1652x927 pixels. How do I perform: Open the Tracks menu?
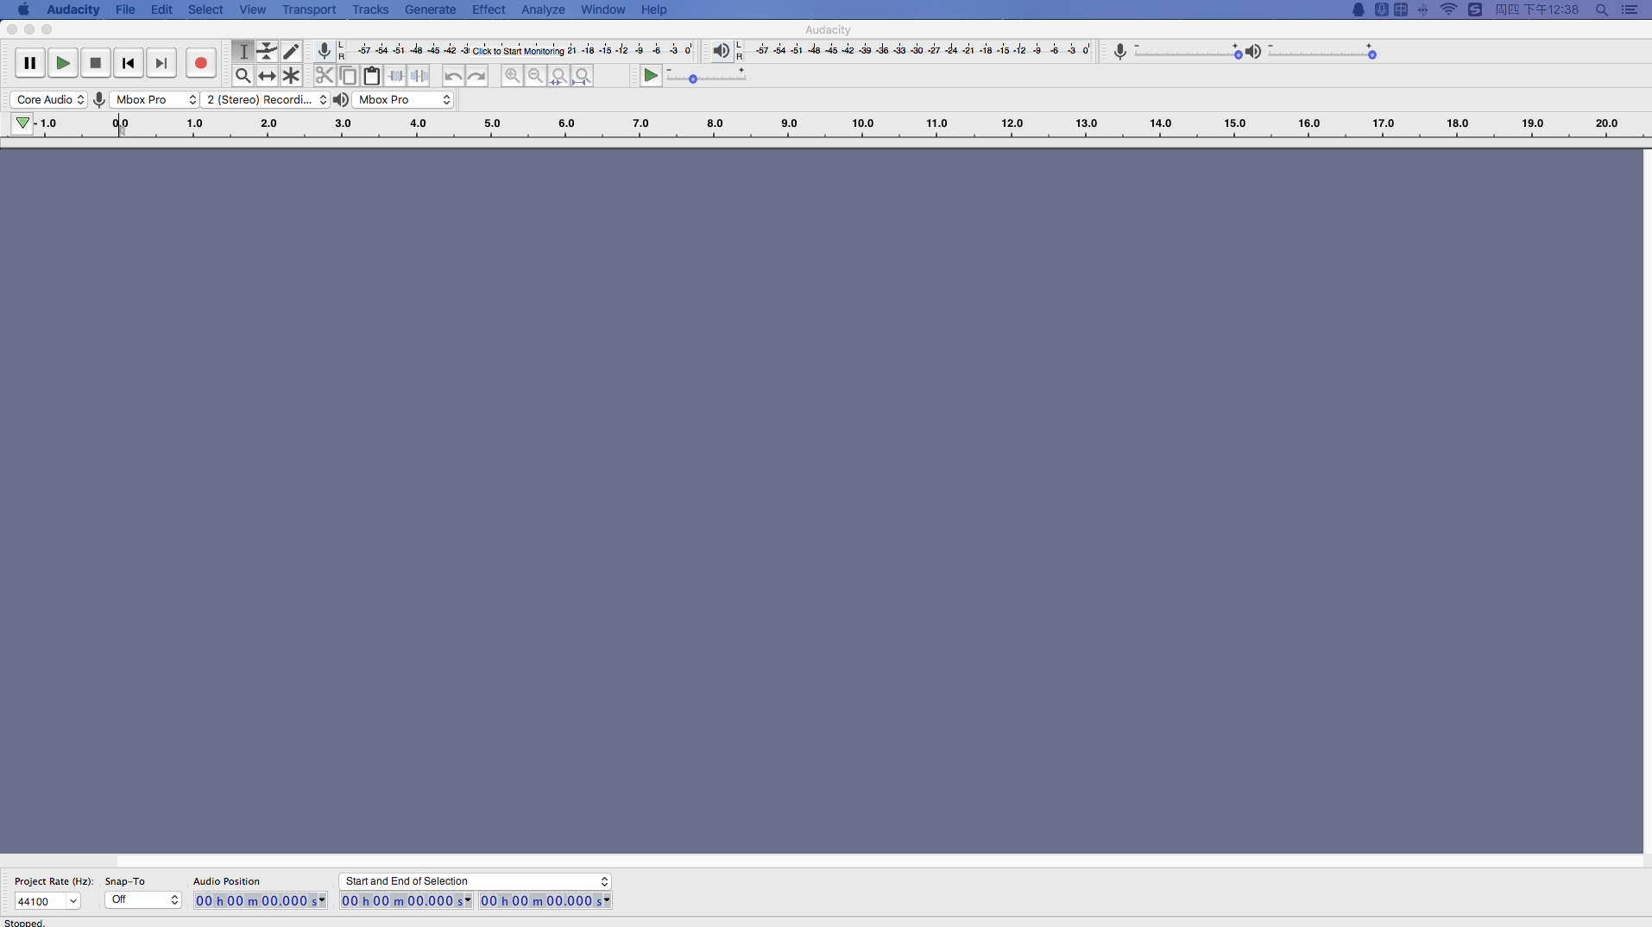370,9
